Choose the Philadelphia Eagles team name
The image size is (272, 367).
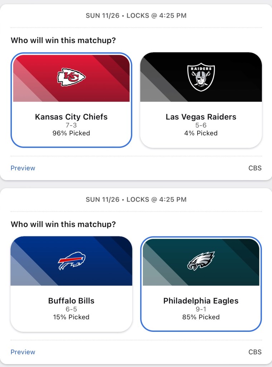(x=201, y=301)
